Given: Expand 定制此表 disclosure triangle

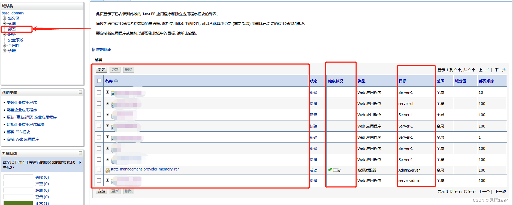Looking at the screenshot, I should 94,49.
